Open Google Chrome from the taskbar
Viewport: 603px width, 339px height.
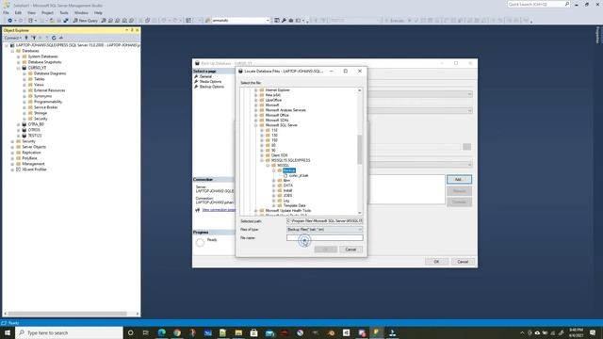(177, 332)
